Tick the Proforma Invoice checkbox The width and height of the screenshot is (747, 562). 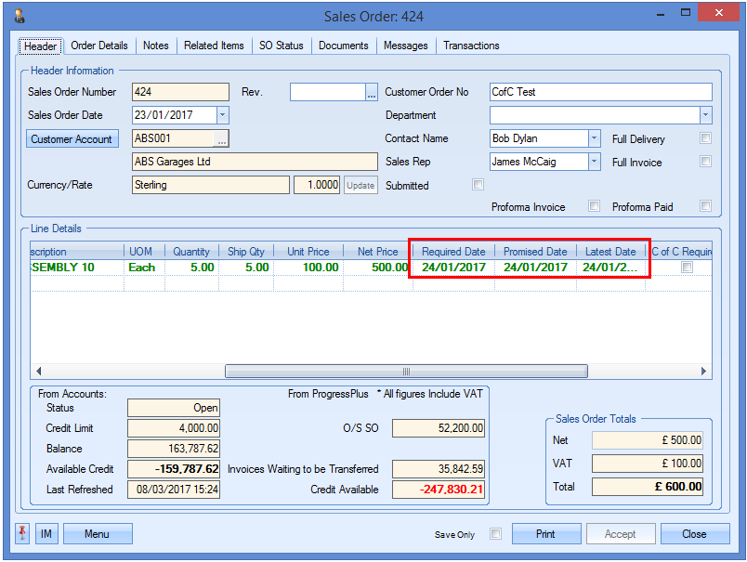tap(594, 206)
